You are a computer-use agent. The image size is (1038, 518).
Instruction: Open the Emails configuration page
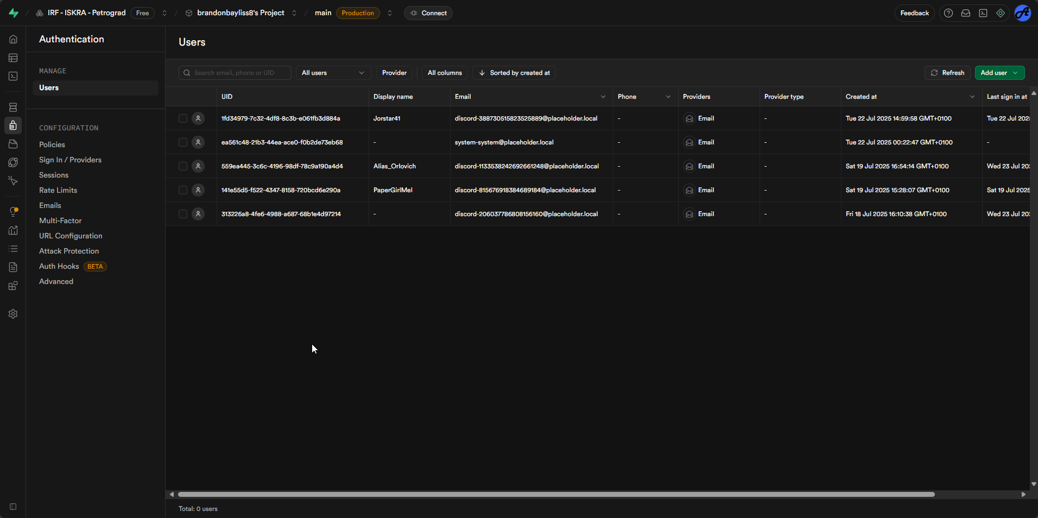click(x=50, y=205)
